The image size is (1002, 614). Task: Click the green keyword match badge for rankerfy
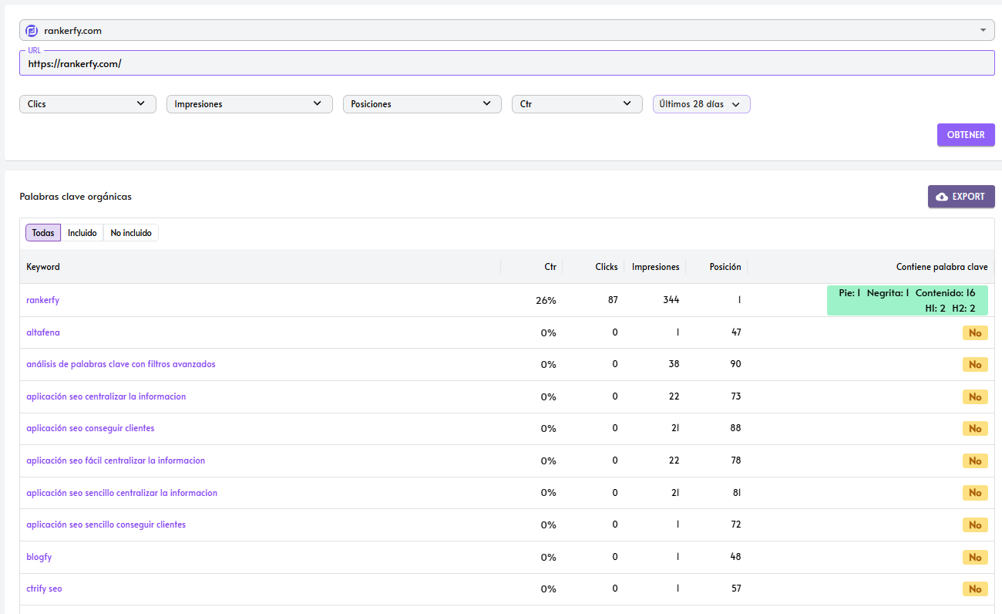pyautogui.click(x=907, y=301)
